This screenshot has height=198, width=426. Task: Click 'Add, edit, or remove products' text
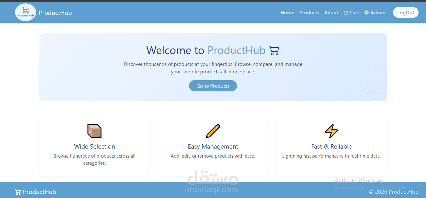coord(213,156)
